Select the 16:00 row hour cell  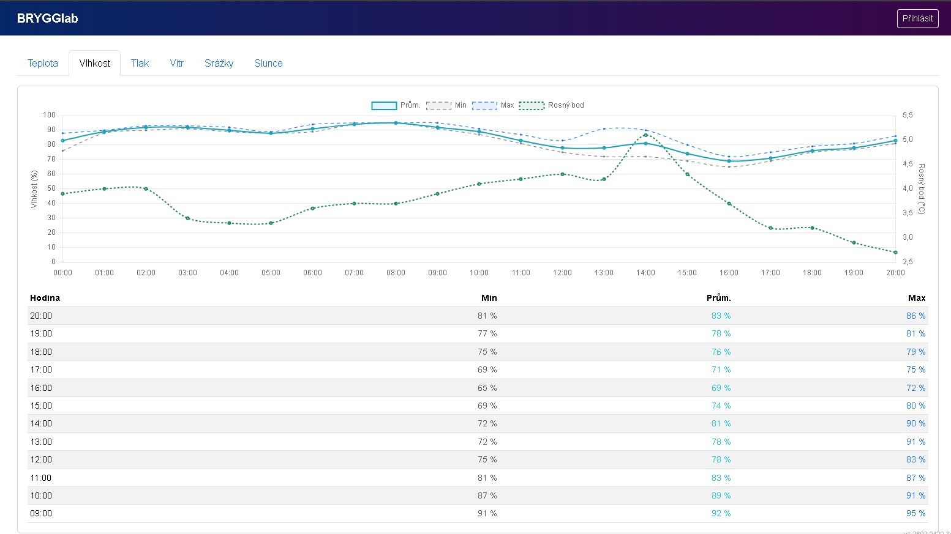(41, 388)
